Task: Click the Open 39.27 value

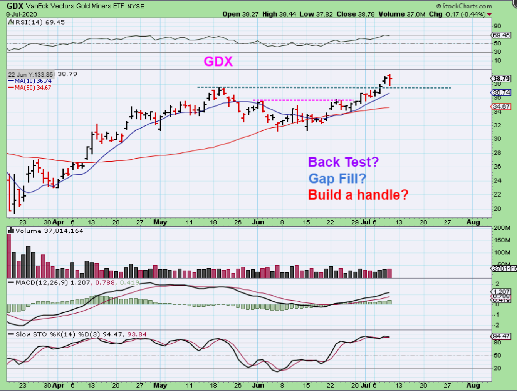Action: tap(240, 14)
